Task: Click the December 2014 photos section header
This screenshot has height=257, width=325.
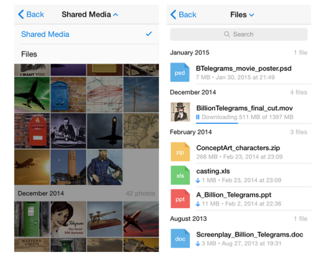Action: point(41,193)
